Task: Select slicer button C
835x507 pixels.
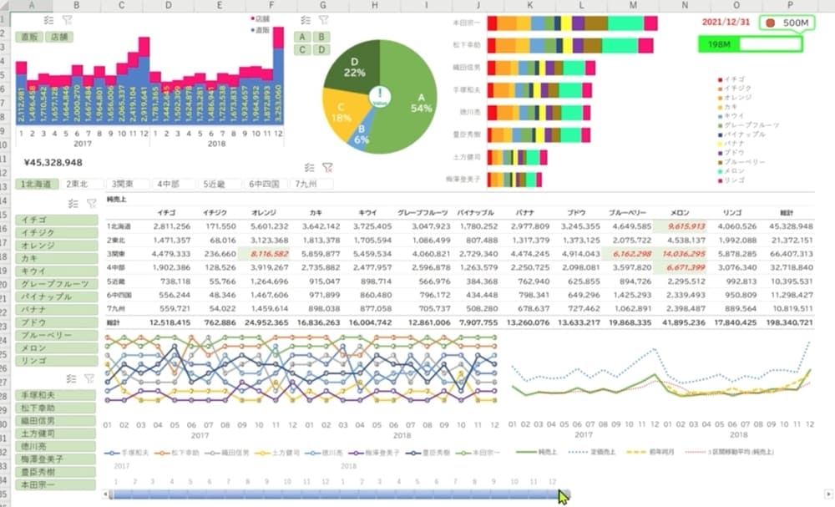Action: (302, 50)
